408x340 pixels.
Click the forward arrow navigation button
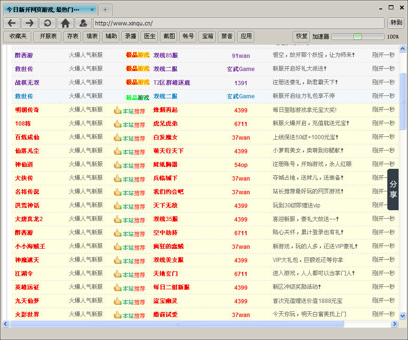(29, 23)
